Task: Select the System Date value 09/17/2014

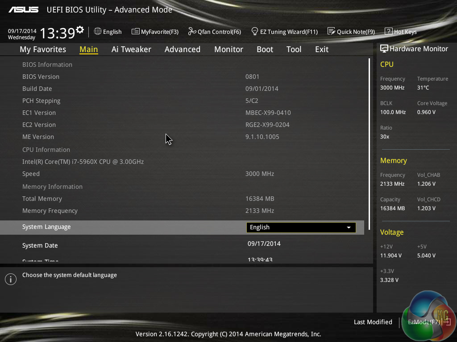Action: point(264,244)
